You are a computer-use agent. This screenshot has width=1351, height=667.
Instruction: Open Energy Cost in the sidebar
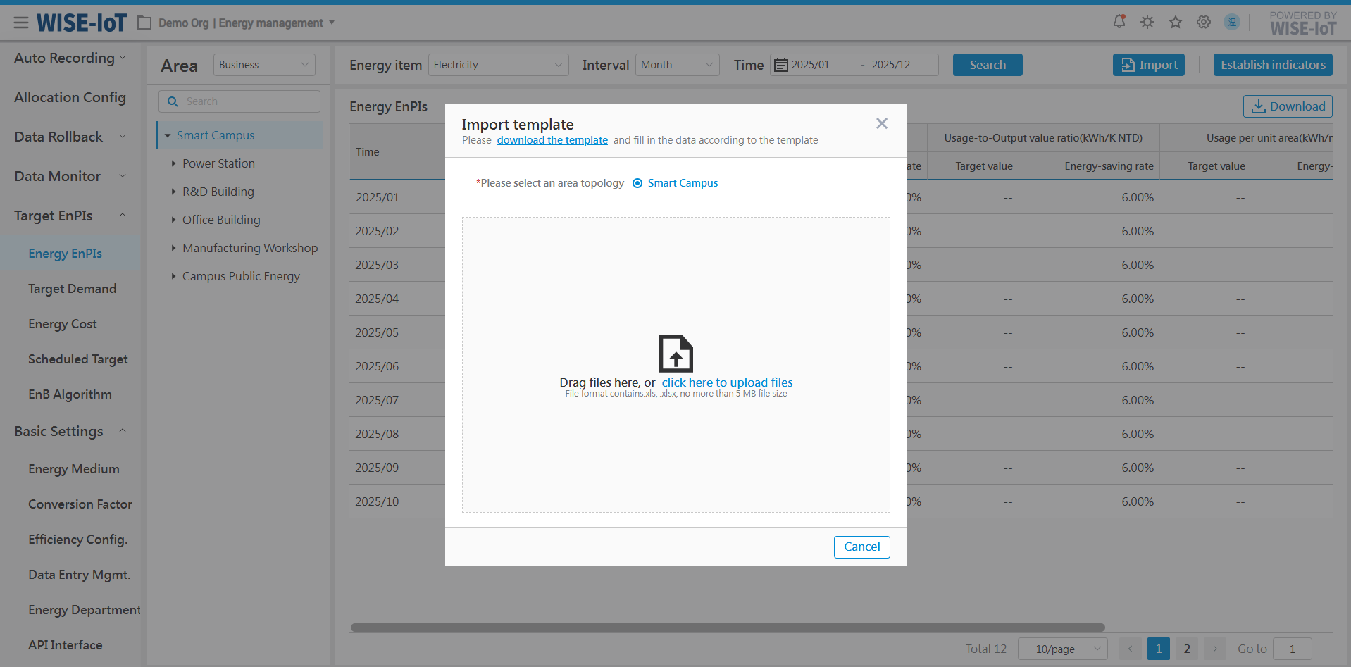(63, 324)
